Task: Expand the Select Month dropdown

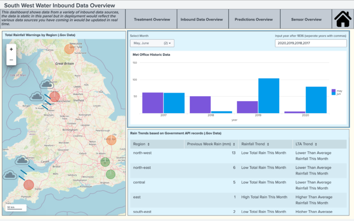Action: (152, 43)
